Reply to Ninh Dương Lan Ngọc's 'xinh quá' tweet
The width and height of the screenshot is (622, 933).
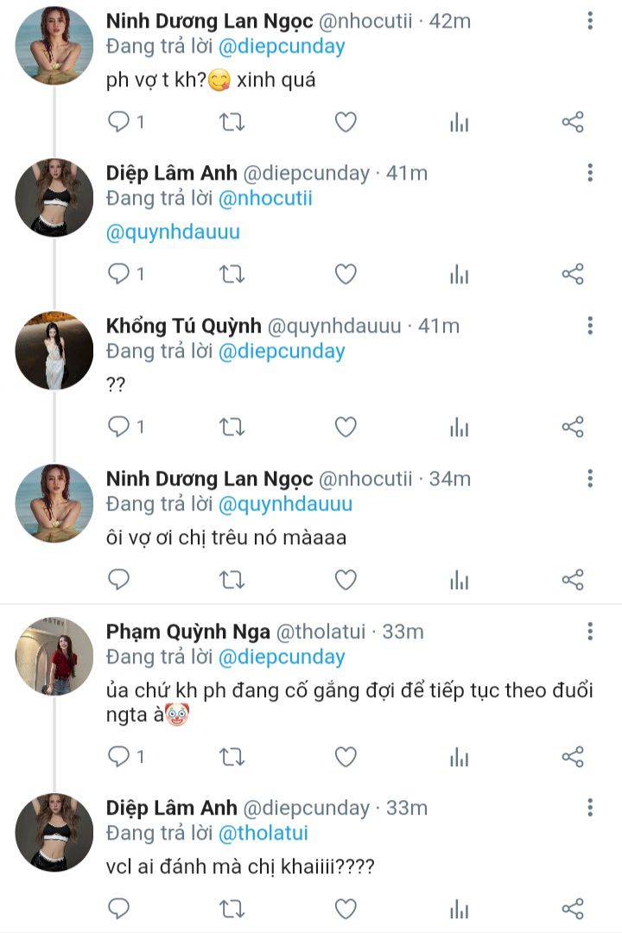(118, 123)
